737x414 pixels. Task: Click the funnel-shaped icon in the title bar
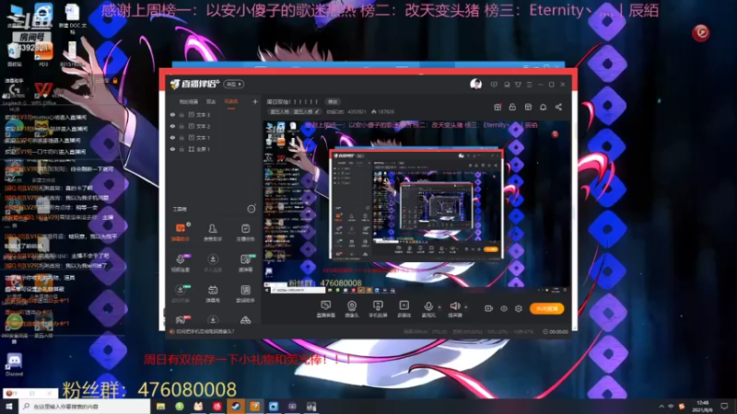pos(518,85)
